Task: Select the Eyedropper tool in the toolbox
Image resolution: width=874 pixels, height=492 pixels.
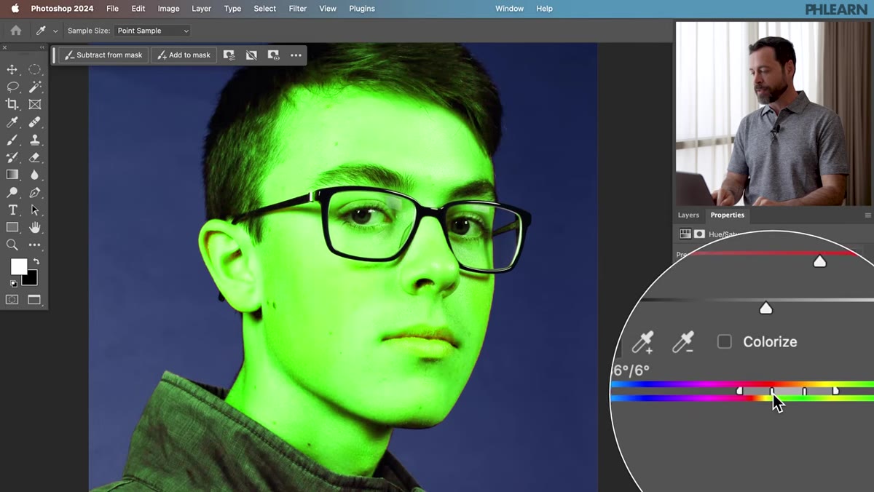Action: pos(12,122)
